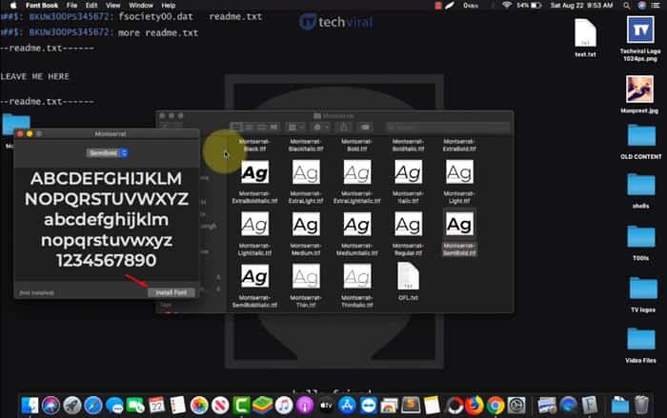
Task: Select the Montserrat-Italic.ttf file
Action: (x=408, y=172)
